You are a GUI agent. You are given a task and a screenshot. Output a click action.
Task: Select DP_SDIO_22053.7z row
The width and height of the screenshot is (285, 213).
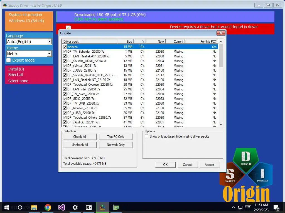140,98
